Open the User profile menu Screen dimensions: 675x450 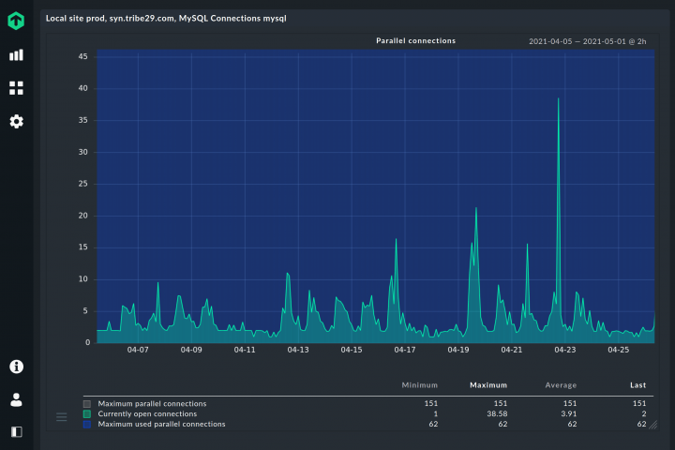point(16,399)
